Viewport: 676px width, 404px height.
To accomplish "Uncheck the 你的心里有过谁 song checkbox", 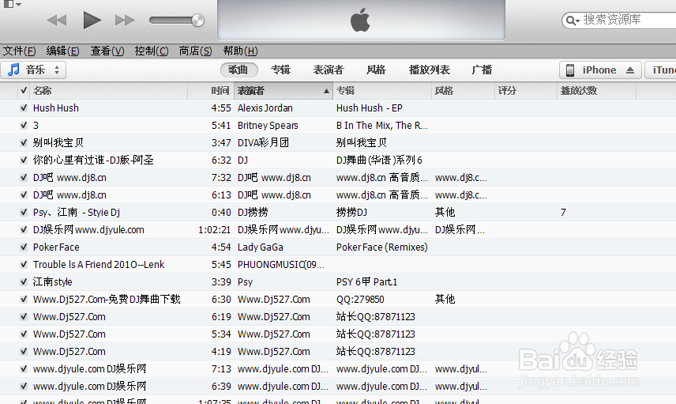I will pyautogui.click(x=24, y=160).
